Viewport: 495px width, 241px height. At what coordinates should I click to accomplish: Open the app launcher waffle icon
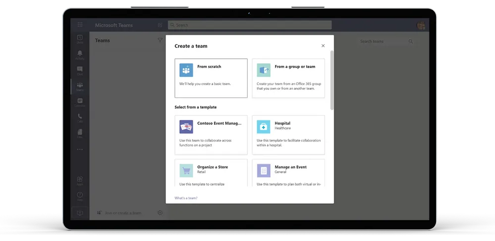click(80, 25)
